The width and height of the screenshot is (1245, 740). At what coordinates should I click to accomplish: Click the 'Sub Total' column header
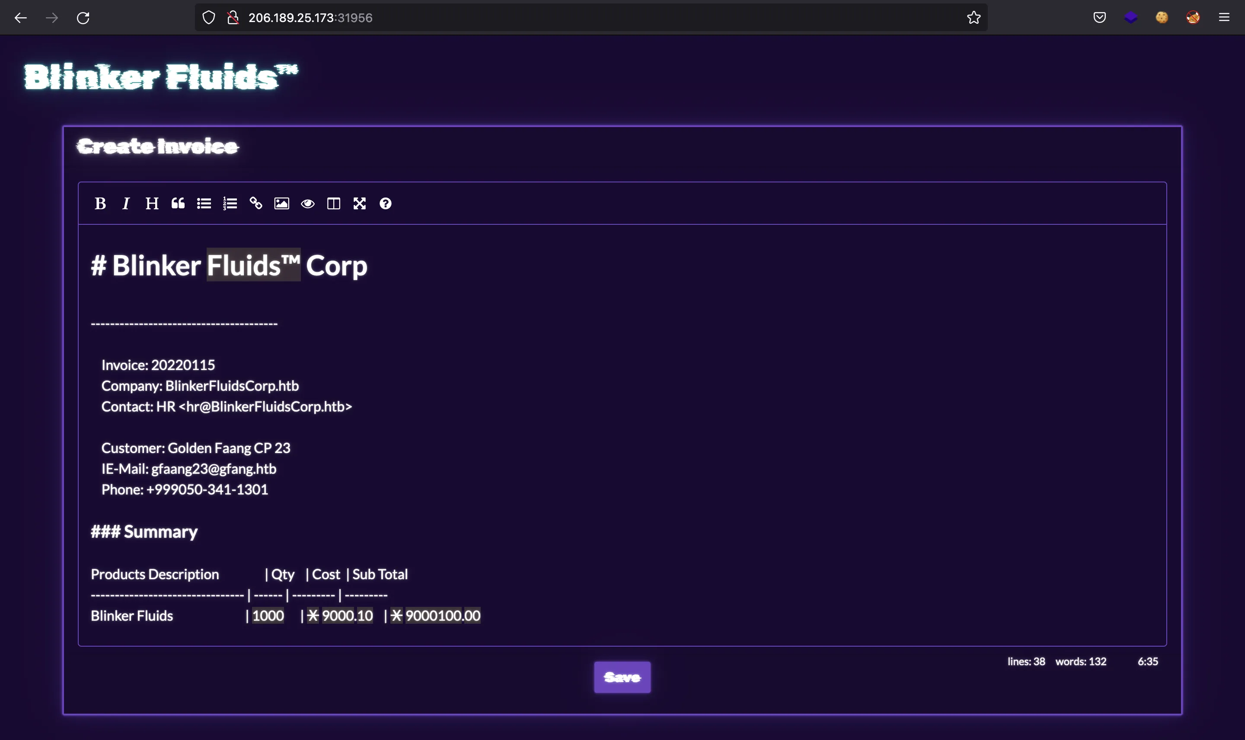pos(380,574)
